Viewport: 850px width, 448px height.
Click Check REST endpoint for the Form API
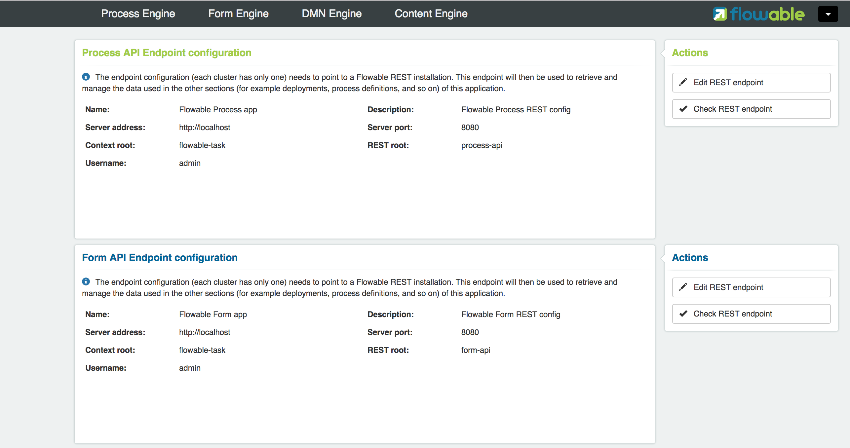751,314
